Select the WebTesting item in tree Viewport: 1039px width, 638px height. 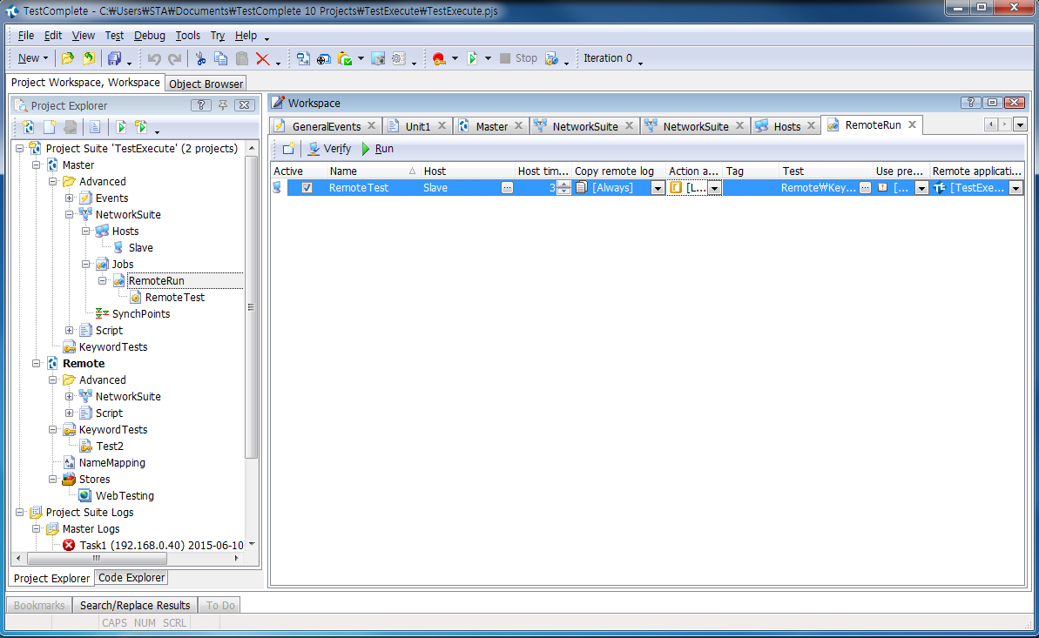click(125, 496)
